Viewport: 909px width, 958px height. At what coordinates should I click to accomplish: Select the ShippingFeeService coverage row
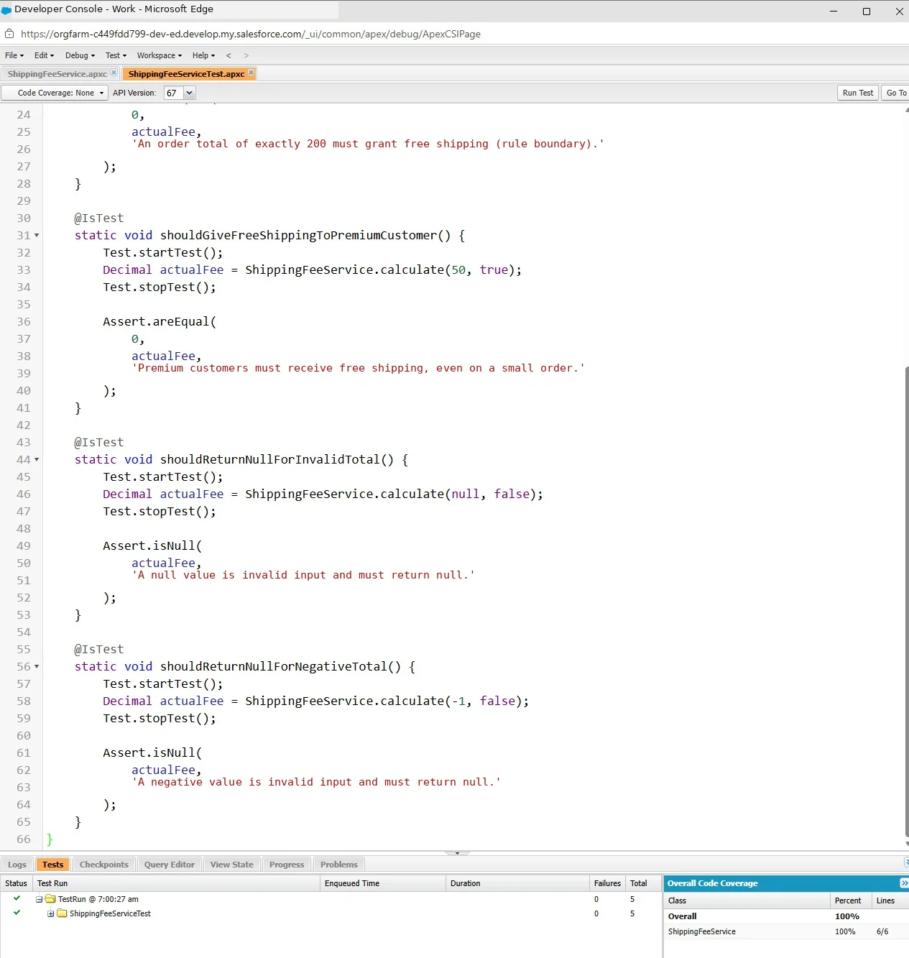coord(786,931)
